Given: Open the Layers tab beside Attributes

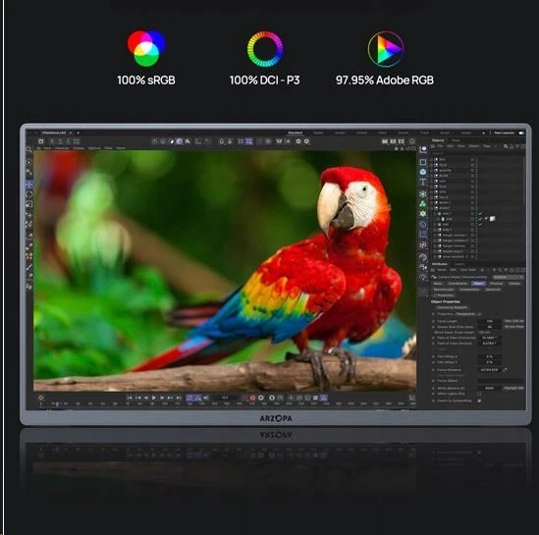Looking at the screenshot, I should pos(459,264).
